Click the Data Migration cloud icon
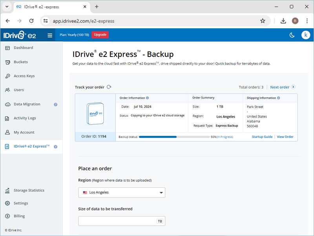 pos(7,104)
